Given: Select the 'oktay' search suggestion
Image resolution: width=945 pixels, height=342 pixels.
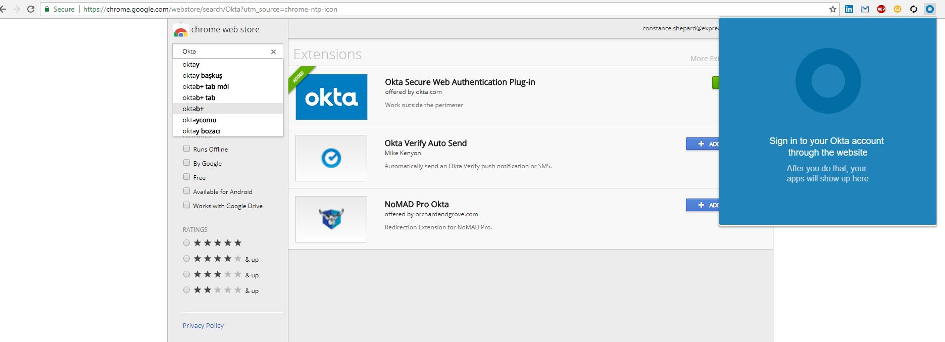Looking at the screenshot, I should [228, 64].
